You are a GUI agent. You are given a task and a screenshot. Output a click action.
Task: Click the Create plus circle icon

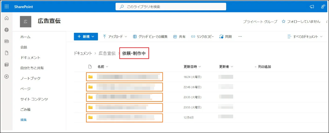coord(7,77)
